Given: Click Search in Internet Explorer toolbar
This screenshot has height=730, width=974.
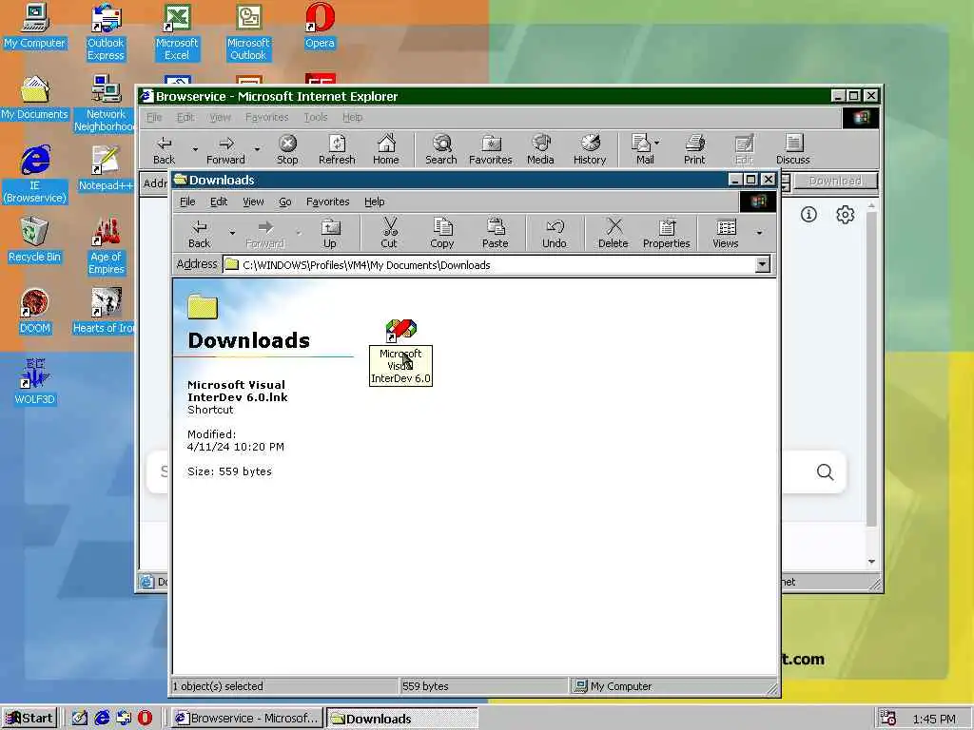Looking at the screenshot, I should [441, 149].
